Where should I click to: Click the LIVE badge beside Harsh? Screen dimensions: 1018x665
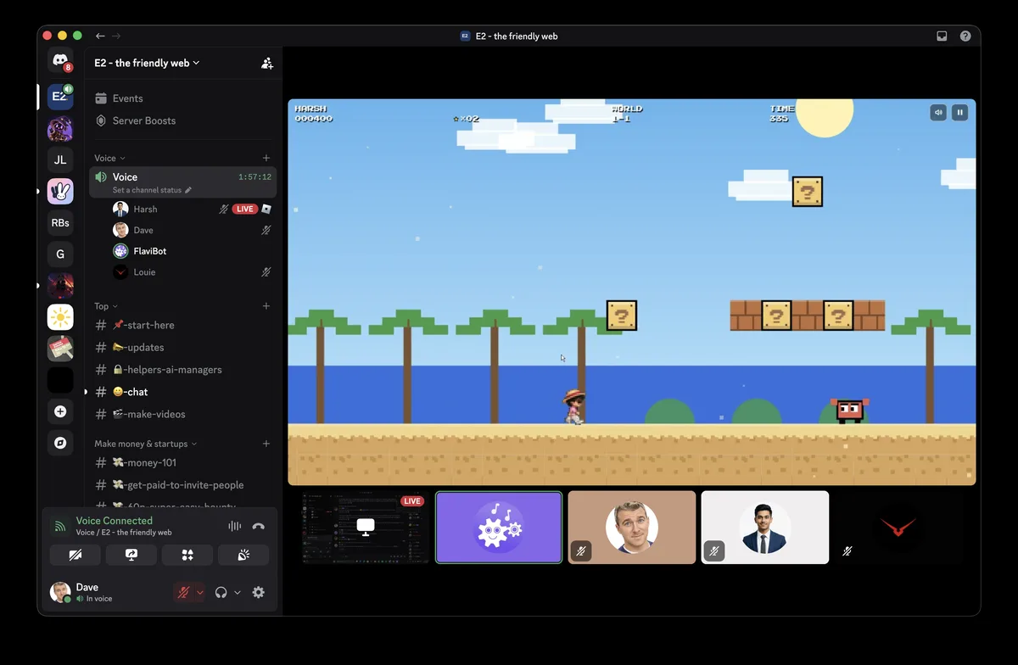point(245,209)
